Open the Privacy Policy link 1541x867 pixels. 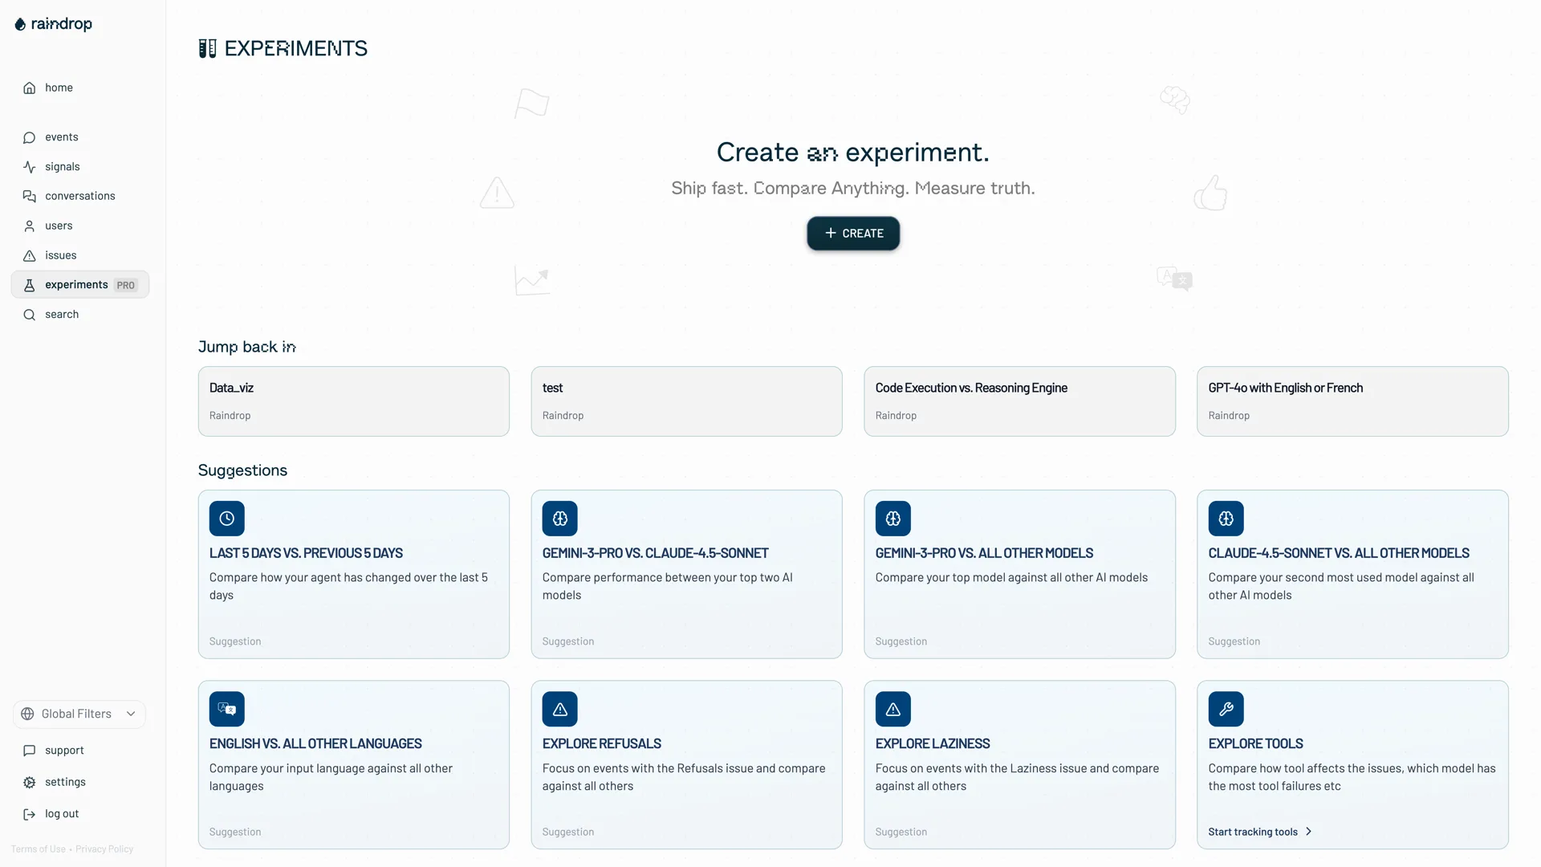pyautogui.click(x=104, y=849)
